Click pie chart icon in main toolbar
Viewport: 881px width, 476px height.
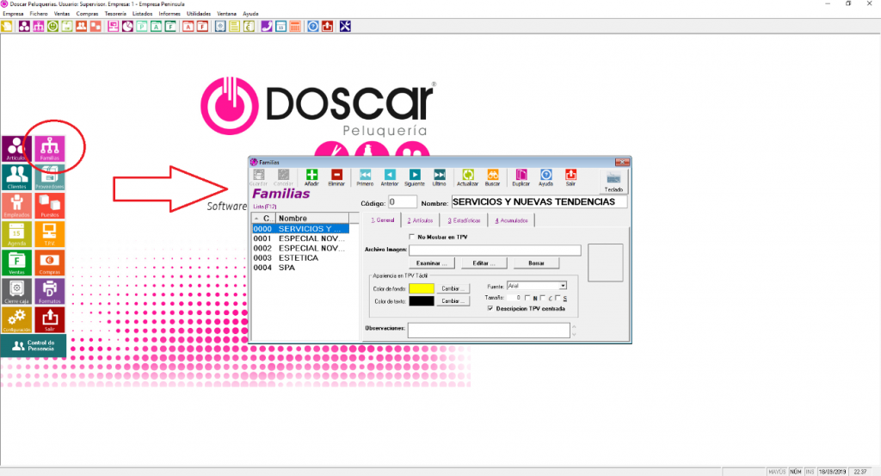tap(127, 27)
